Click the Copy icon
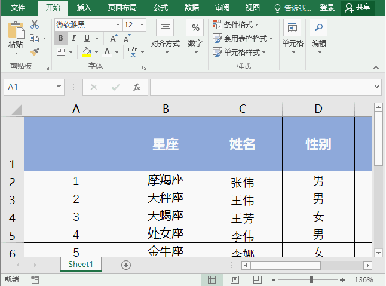Viewport: 386px width, 286px height. click(x=34, y=38)
